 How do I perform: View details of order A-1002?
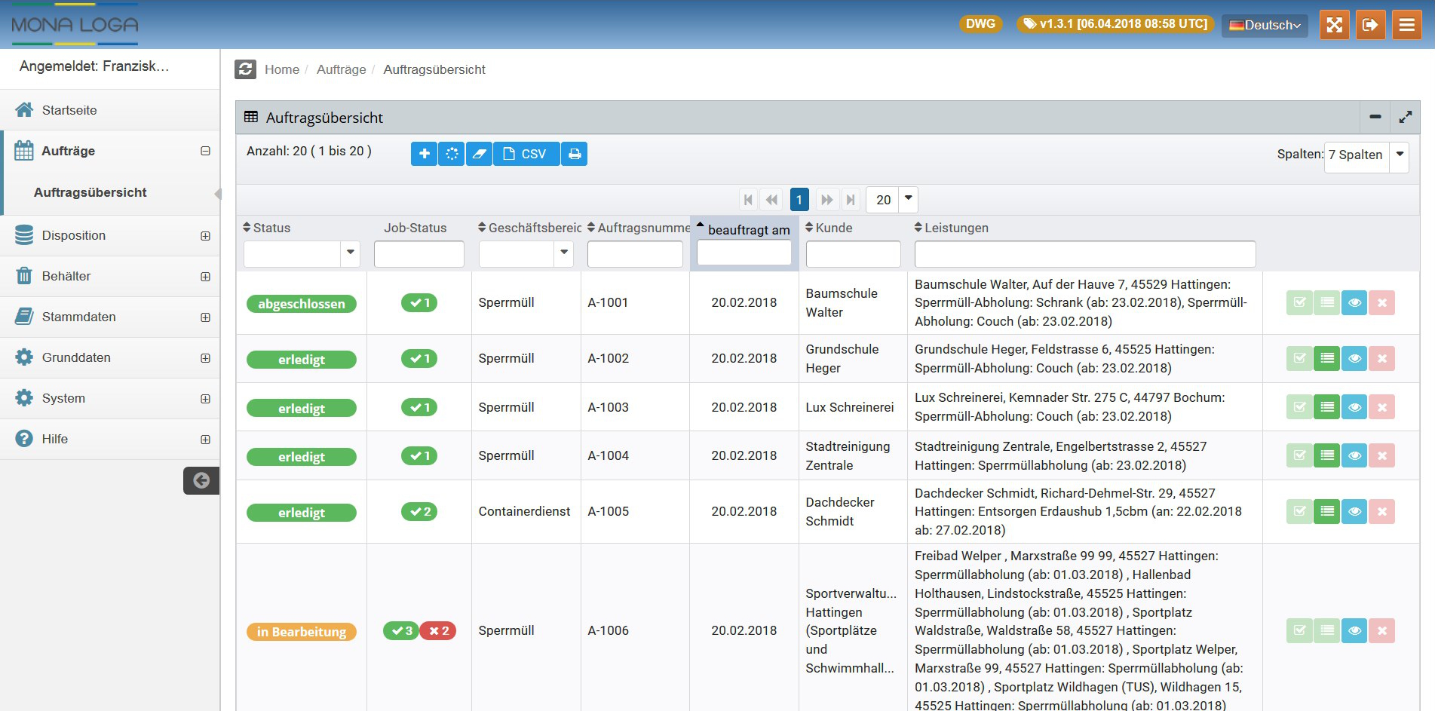(1354, 358)
